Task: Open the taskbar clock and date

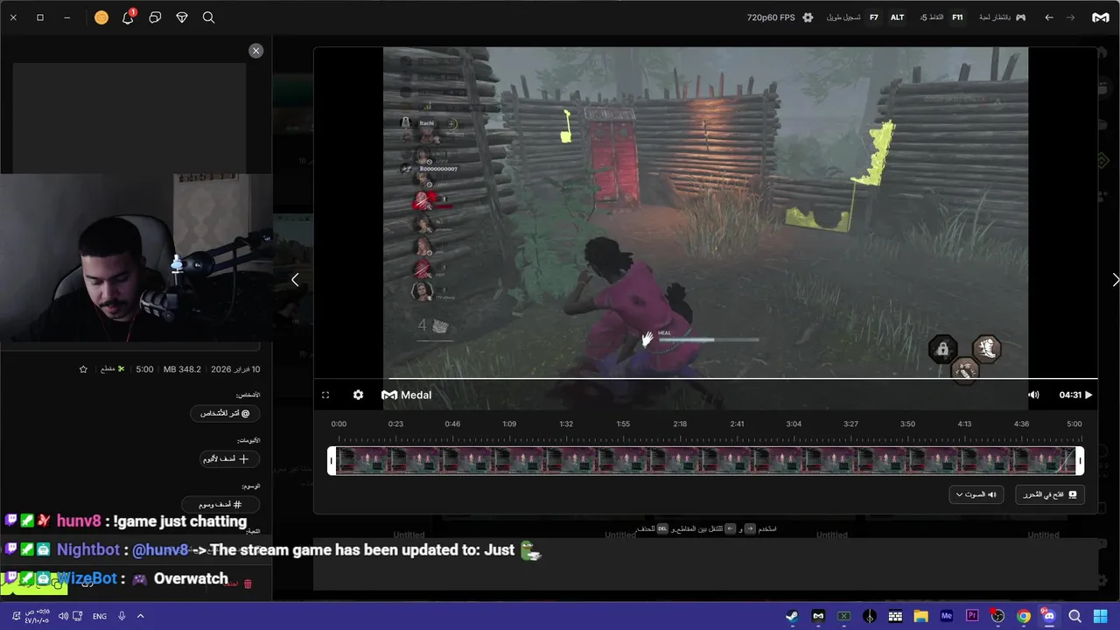Action: 38,616
